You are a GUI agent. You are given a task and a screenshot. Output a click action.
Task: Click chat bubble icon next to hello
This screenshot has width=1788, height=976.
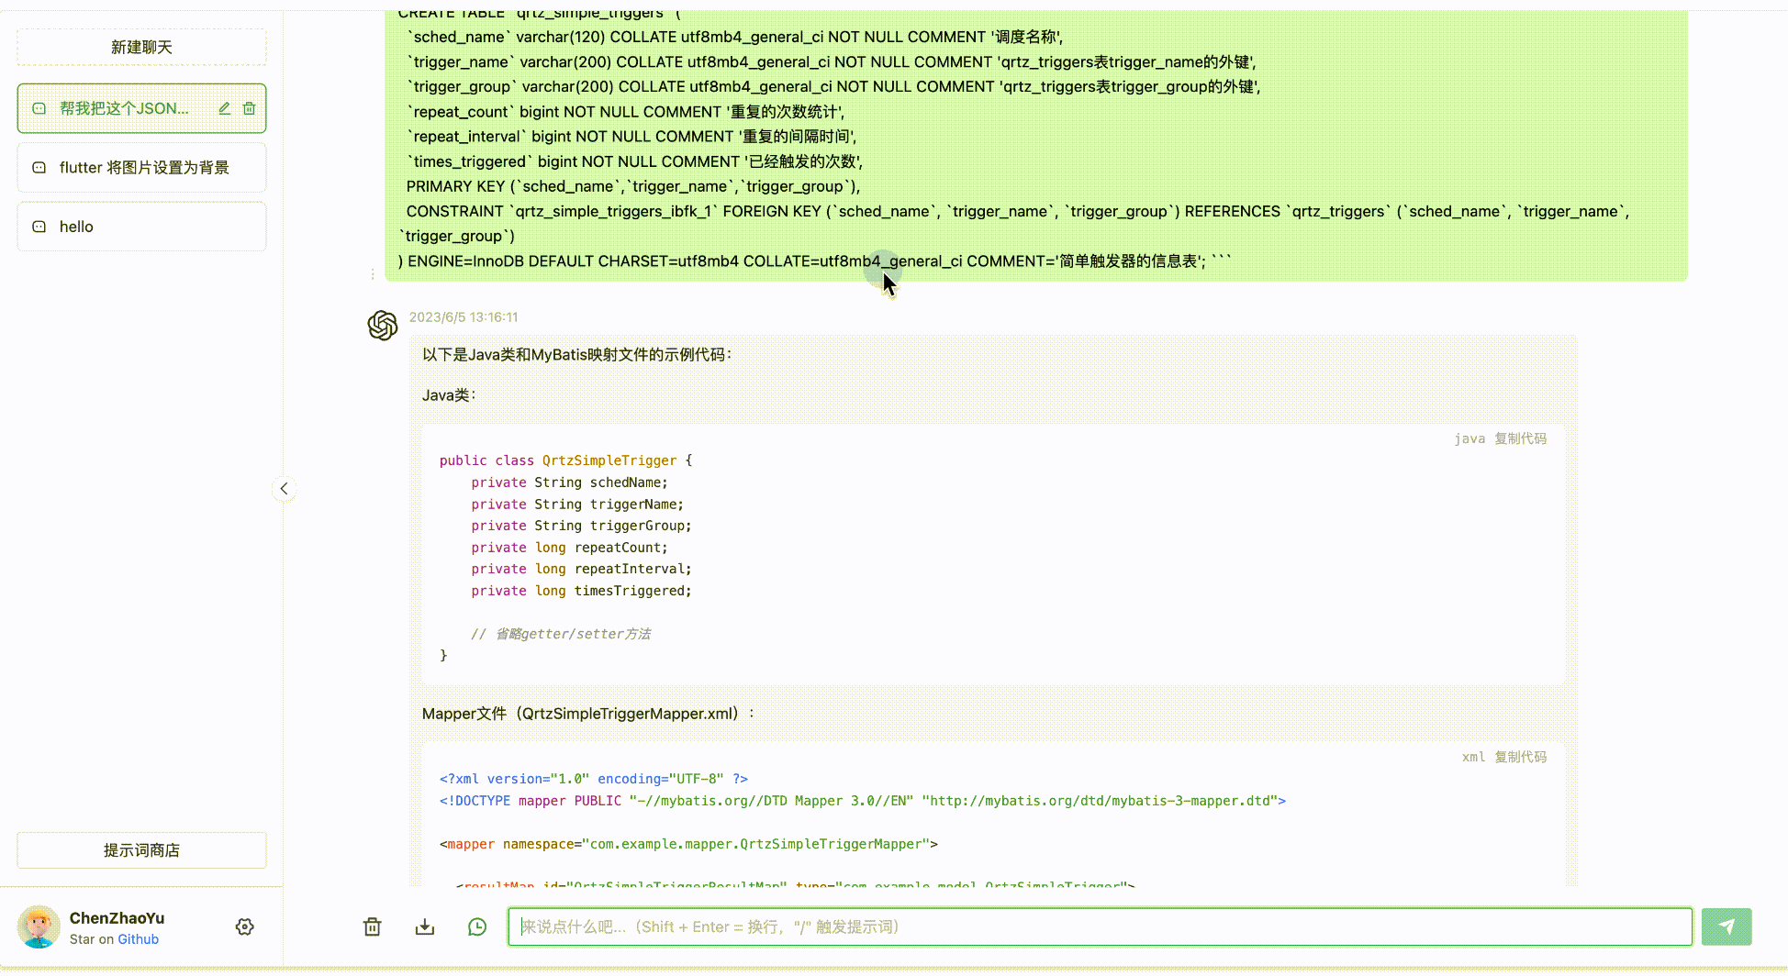click(x=39, y=227)
